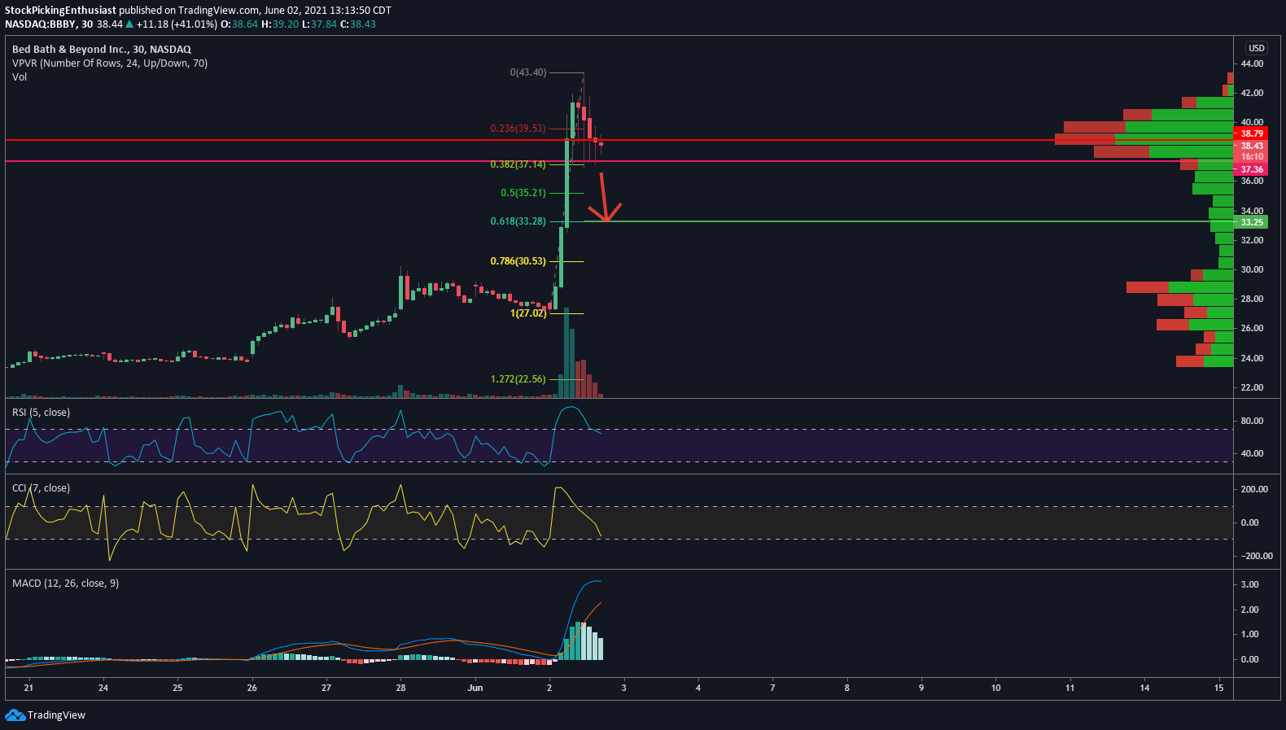This screenshot has width=1286, height=730.
Task: Click the +11.18 (+41.01%) change text
Action: [x=177, y=24]
